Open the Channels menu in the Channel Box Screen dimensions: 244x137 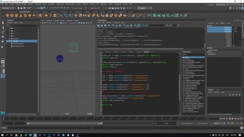211,23
